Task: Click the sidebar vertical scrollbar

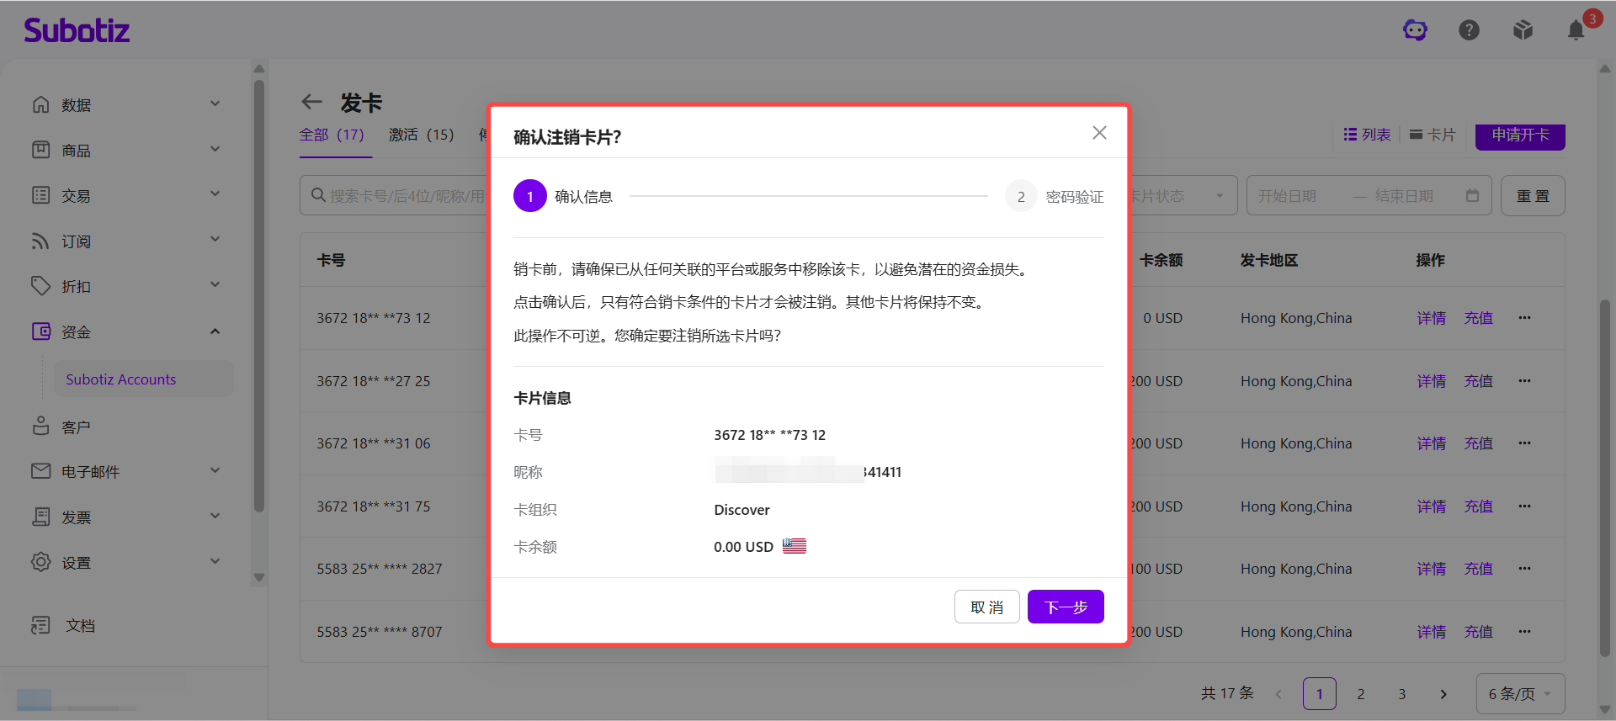Action: click(259, 294)
